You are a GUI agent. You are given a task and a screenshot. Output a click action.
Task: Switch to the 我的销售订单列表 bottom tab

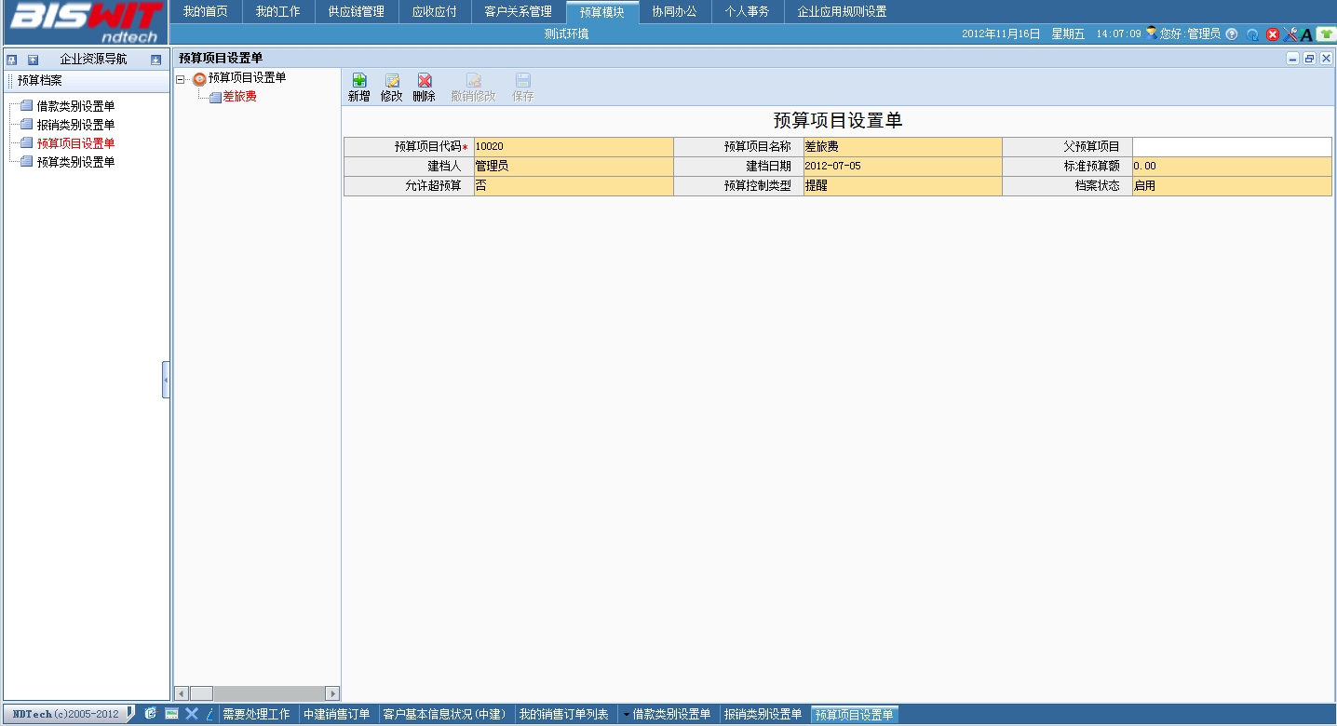(x=564, y=714)
